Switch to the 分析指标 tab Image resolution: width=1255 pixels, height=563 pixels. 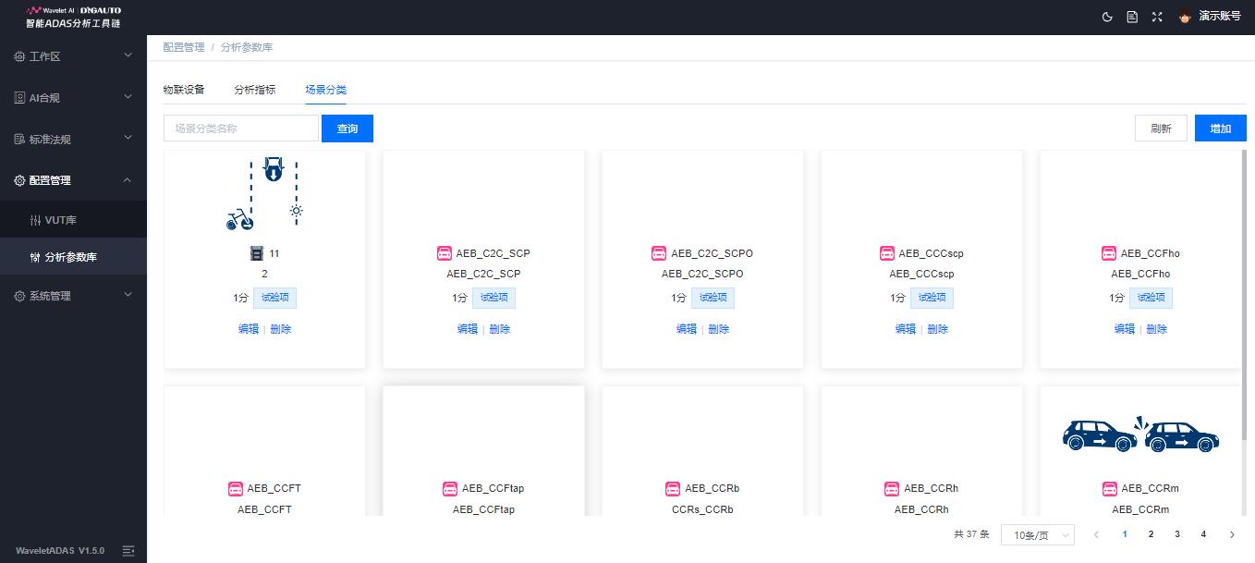pyautogui.click(x=255, y=90)
